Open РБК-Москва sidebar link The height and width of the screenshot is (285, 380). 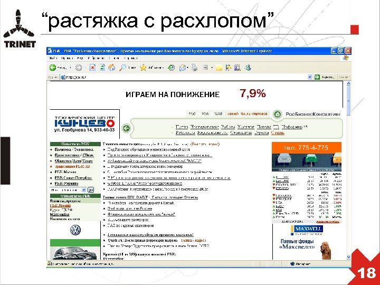click(65, 172)
